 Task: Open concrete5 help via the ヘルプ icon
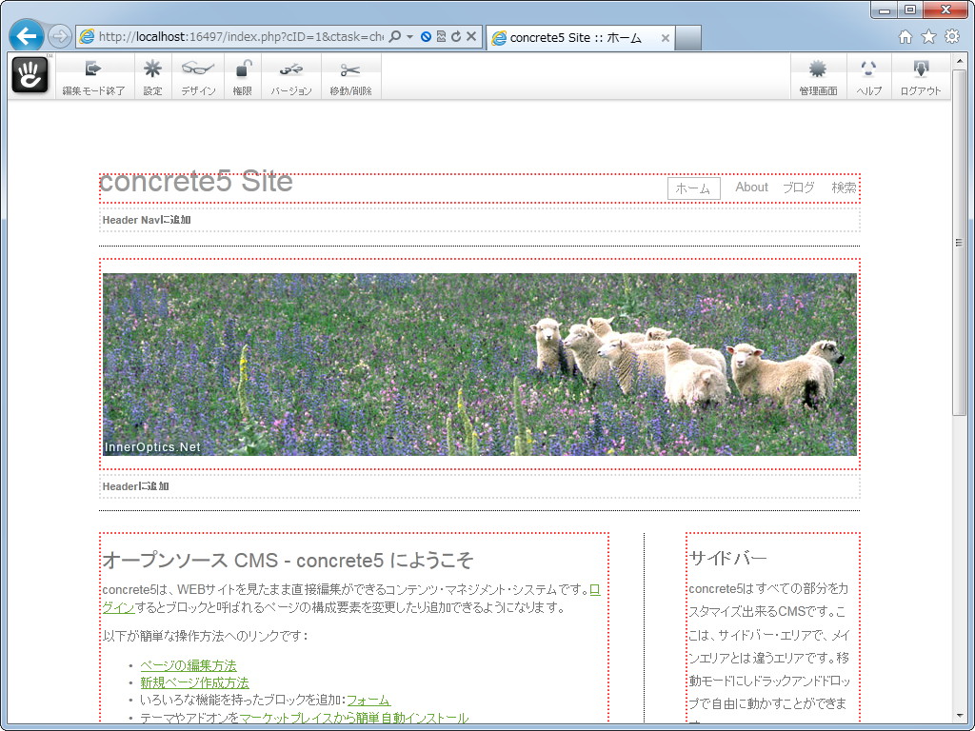pyautogui.click(x=868, y=76)
